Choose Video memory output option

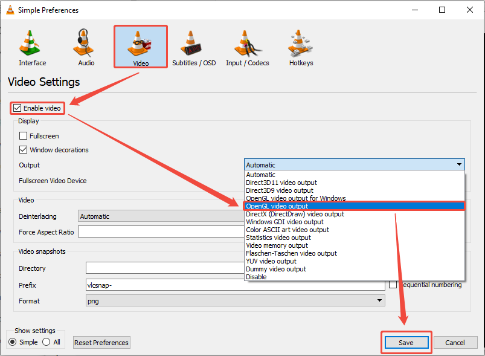click(355, 245)
